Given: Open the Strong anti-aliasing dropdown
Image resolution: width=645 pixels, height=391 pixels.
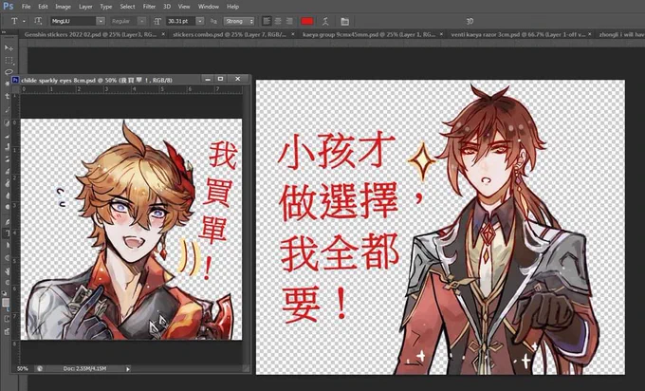Looking at the screenshot, I should pos(239,21).
